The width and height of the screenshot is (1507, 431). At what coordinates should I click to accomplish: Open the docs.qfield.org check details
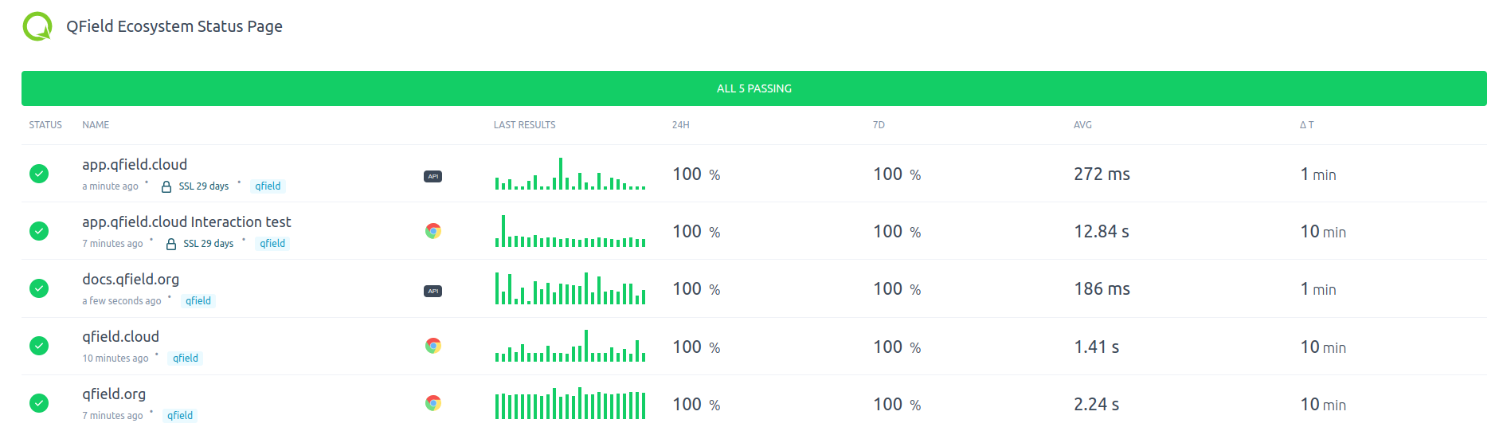tap(131, 280)
